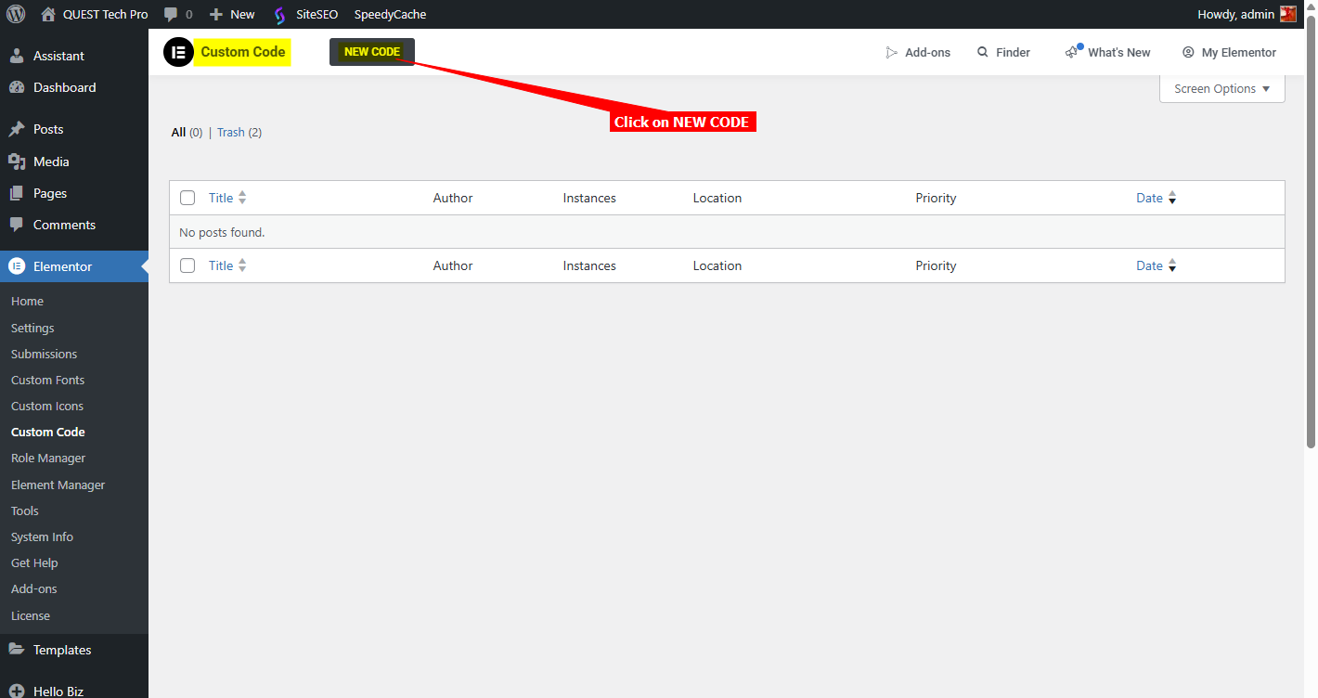Click the top Title column link

(221, 198)
